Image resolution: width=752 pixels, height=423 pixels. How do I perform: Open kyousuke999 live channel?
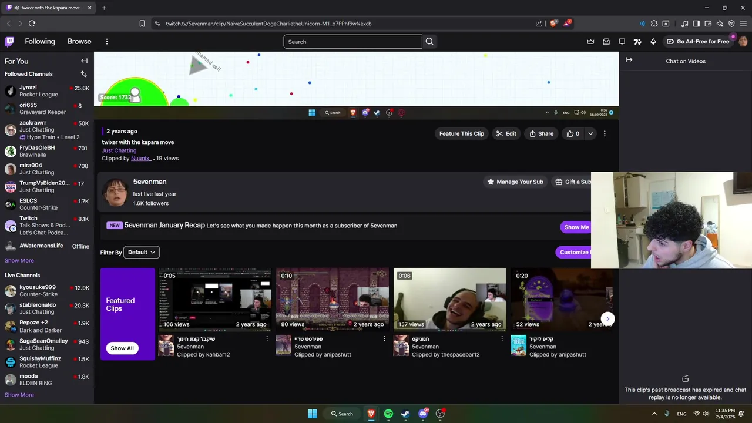pos(47,291)
